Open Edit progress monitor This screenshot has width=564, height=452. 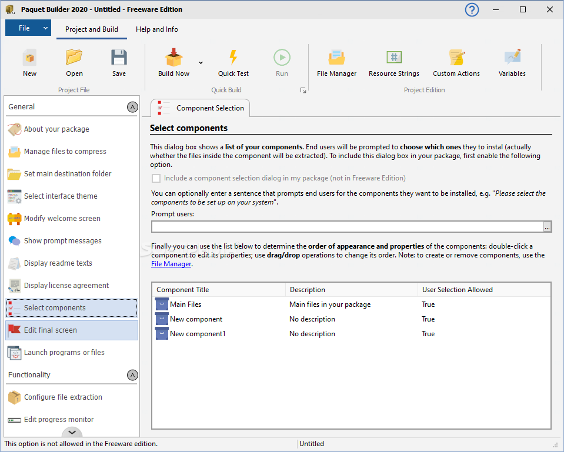(72, 419)
